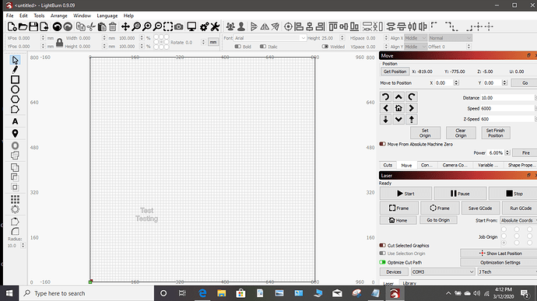The image size is (537, 301).
Task: Click the Set Origin button
Action: pos(425,133)
